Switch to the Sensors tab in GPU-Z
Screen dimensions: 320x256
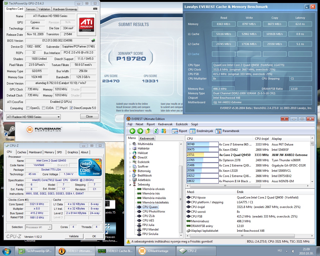(x=31, y=9)
